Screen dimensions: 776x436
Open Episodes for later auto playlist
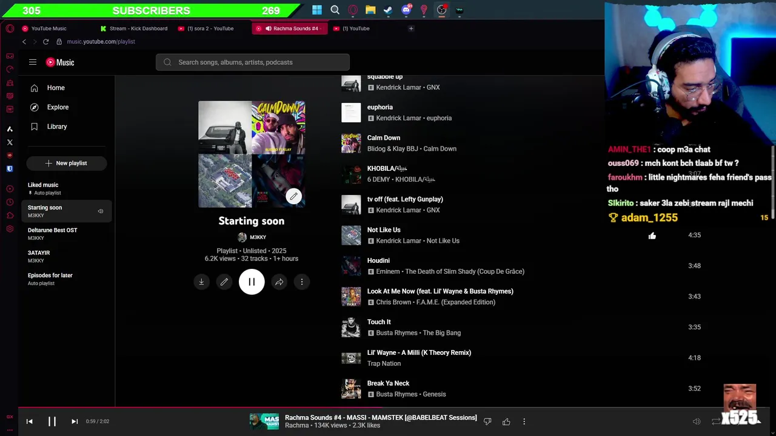pos(67,279)
